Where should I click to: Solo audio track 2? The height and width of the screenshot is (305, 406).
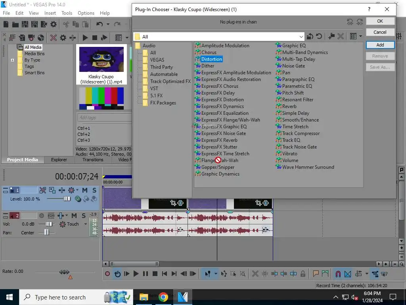84,216
